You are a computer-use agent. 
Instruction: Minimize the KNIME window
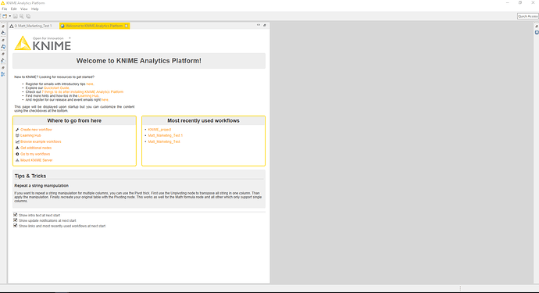point(508,3)
